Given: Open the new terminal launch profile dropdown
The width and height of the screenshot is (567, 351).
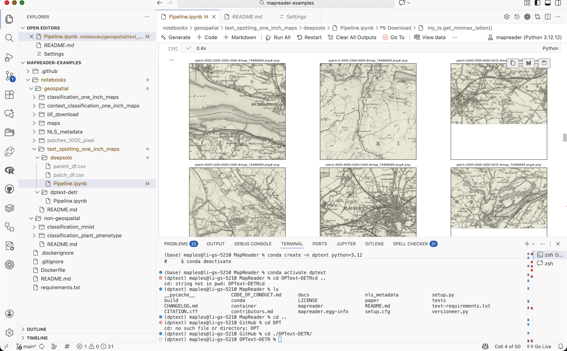Looking at the screenshot, I should point(533,244).
